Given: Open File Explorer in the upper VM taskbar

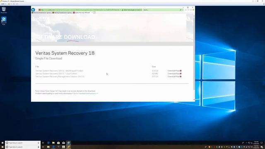Looking at the screenshot, I should 53,143.
